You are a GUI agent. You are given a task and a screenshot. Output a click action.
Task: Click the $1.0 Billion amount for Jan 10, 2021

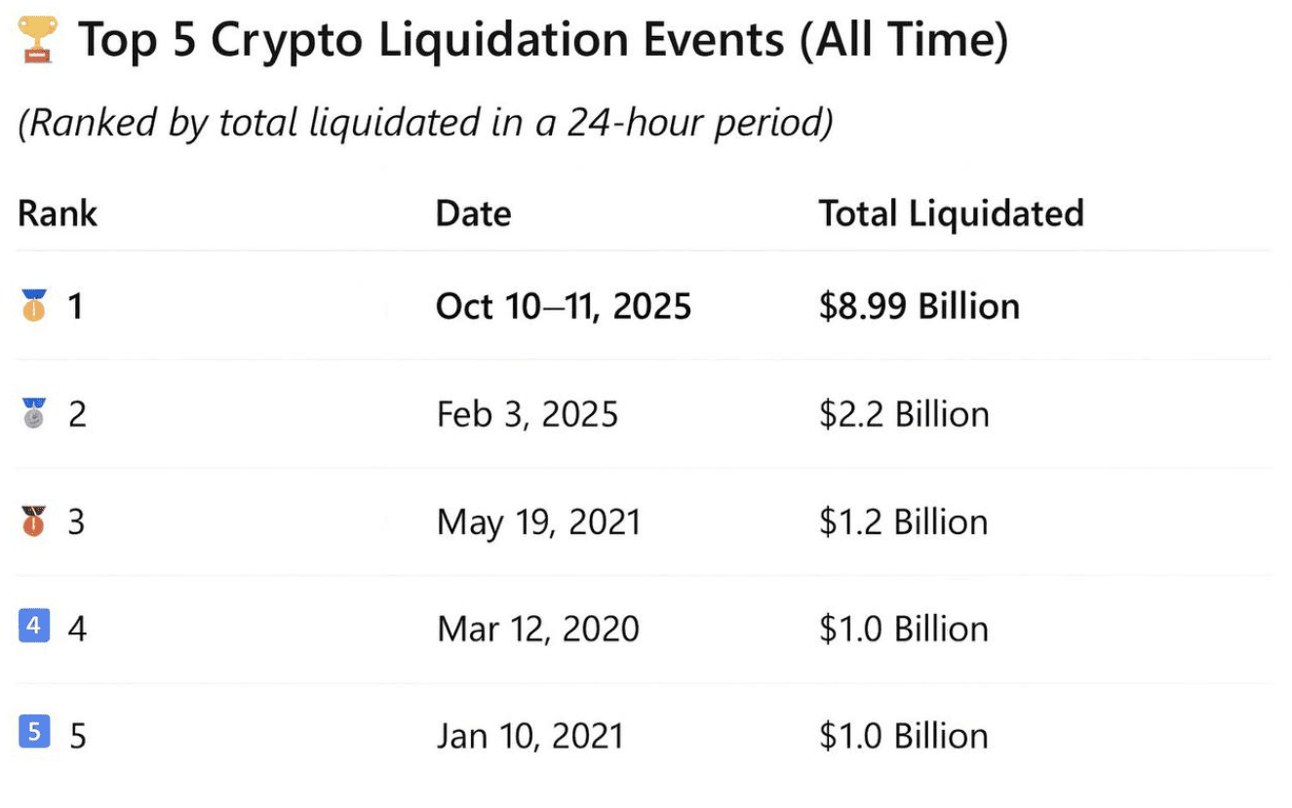(x=903, y=735)
